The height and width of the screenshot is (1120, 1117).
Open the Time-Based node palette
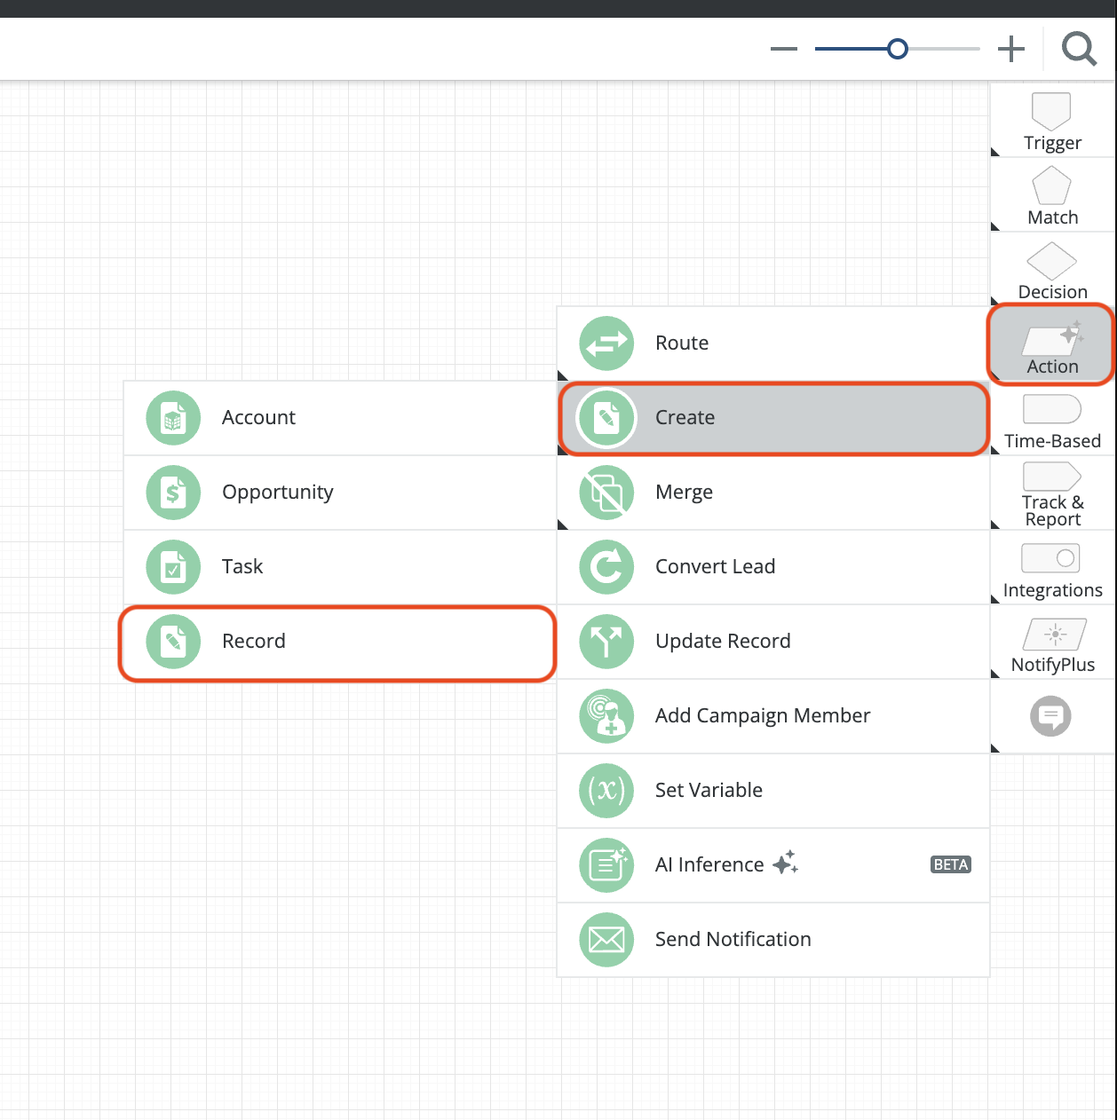[1052, 419]
